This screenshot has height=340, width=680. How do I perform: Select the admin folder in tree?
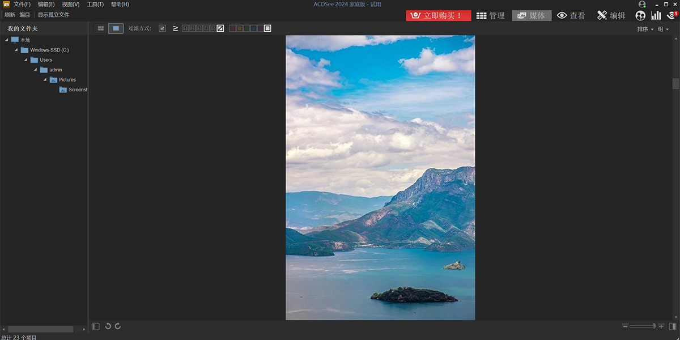[x=56, y=70]
